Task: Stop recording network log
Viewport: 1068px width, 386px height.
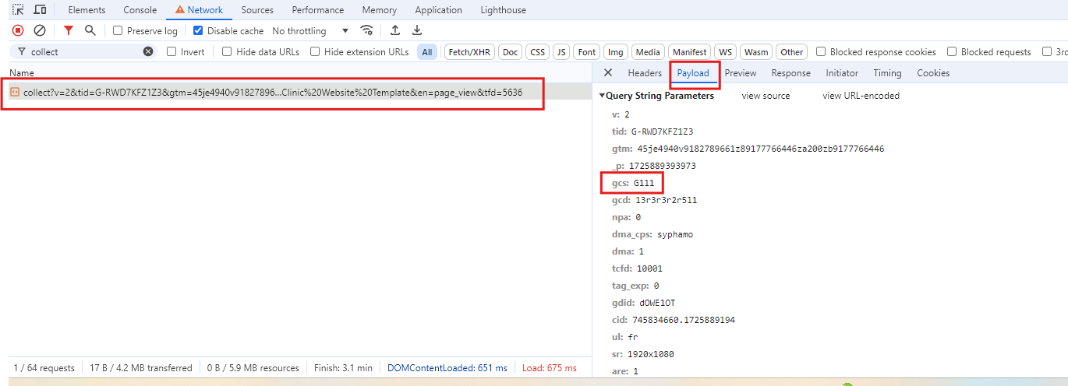Action: pyautogui.click(x=18, y=30)
